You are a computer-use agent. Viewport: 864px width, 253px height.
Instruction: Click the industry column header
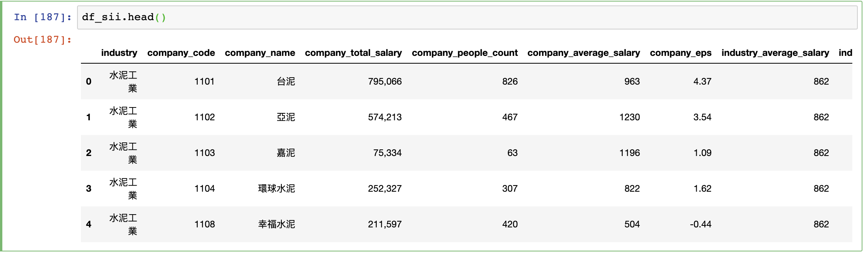[x=119, y=53]
